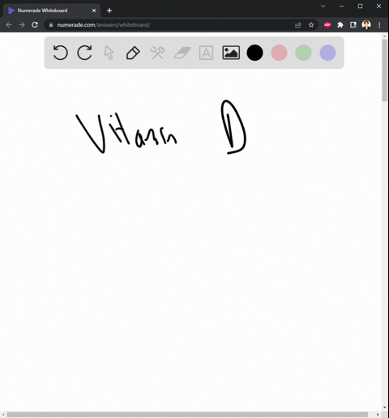Image resolution: width=389 pixels, height=418 pixels.
Task: Open the browser extensions puzzle menu
Action: coord(340,25)
